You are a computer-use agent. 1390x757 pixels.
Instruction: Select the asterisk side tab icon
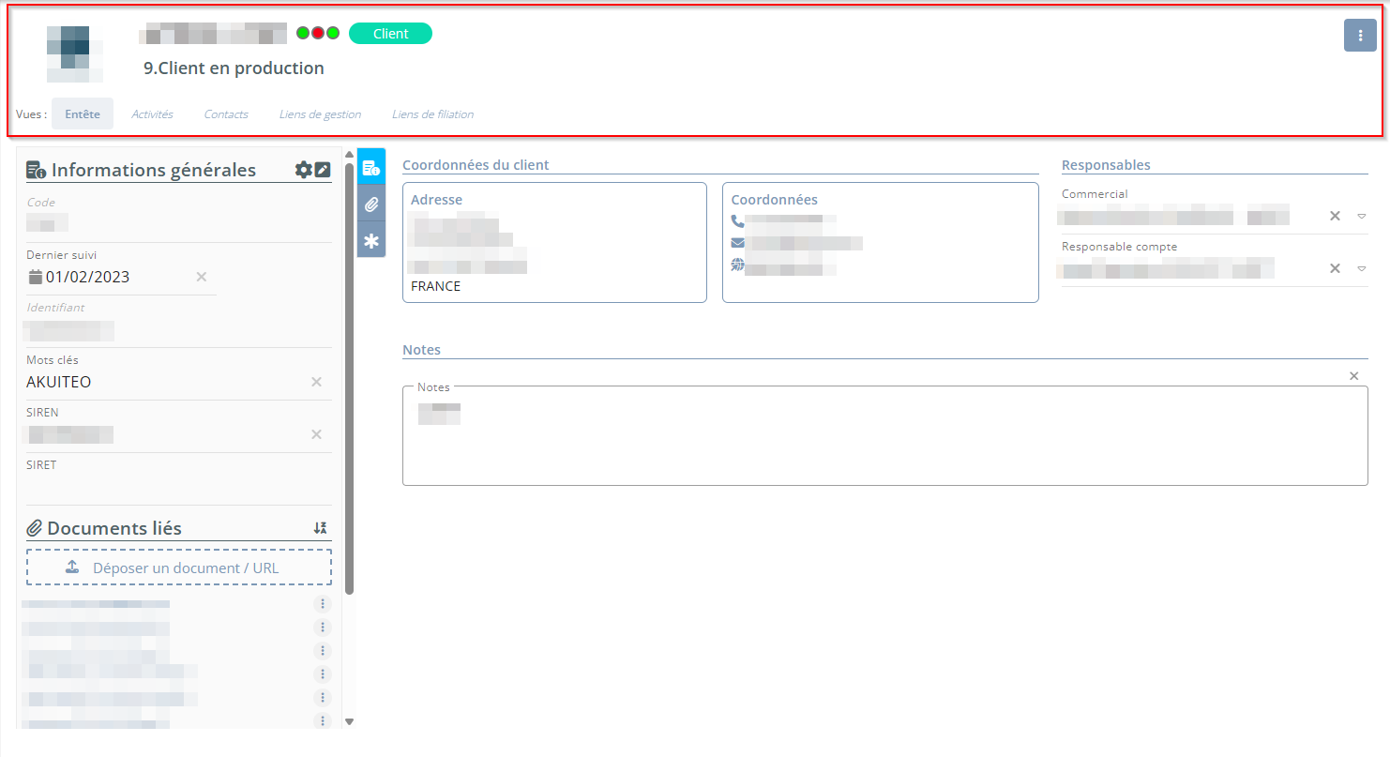tap(371, 241)
